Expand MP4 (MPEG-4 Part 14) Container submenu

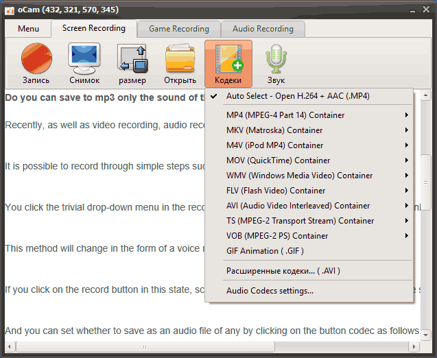(x=309, y=115)
